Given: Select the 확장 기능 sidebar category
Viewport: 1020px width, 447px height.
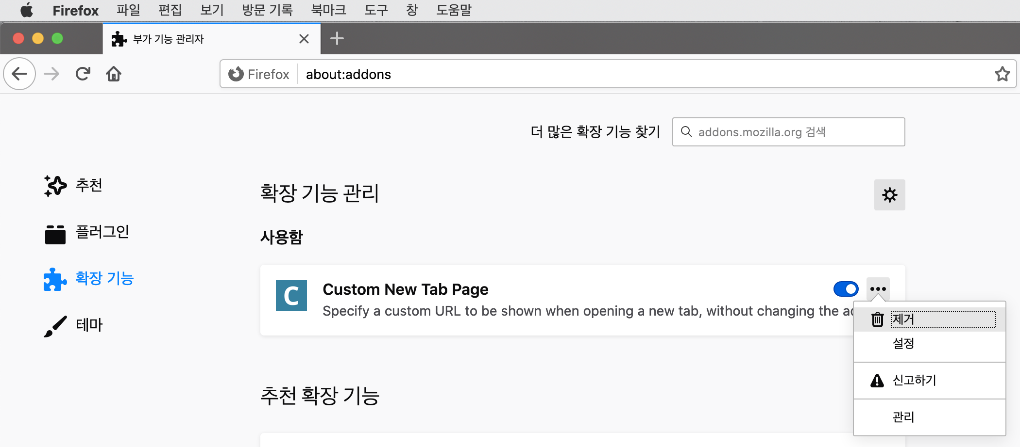Looking at the screenshot, I should [89, 278].
